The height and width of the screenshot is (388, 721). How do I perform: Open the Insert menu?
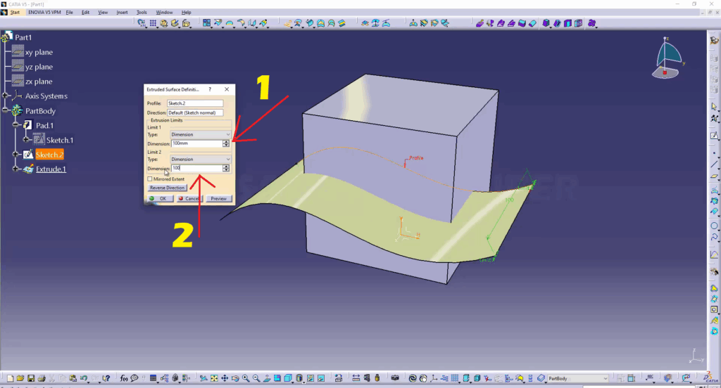[123, 13]
